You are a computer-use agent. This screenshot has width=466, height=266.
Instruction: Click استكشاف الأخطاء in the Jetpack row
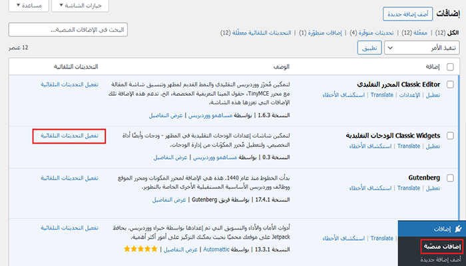[344, 238]
